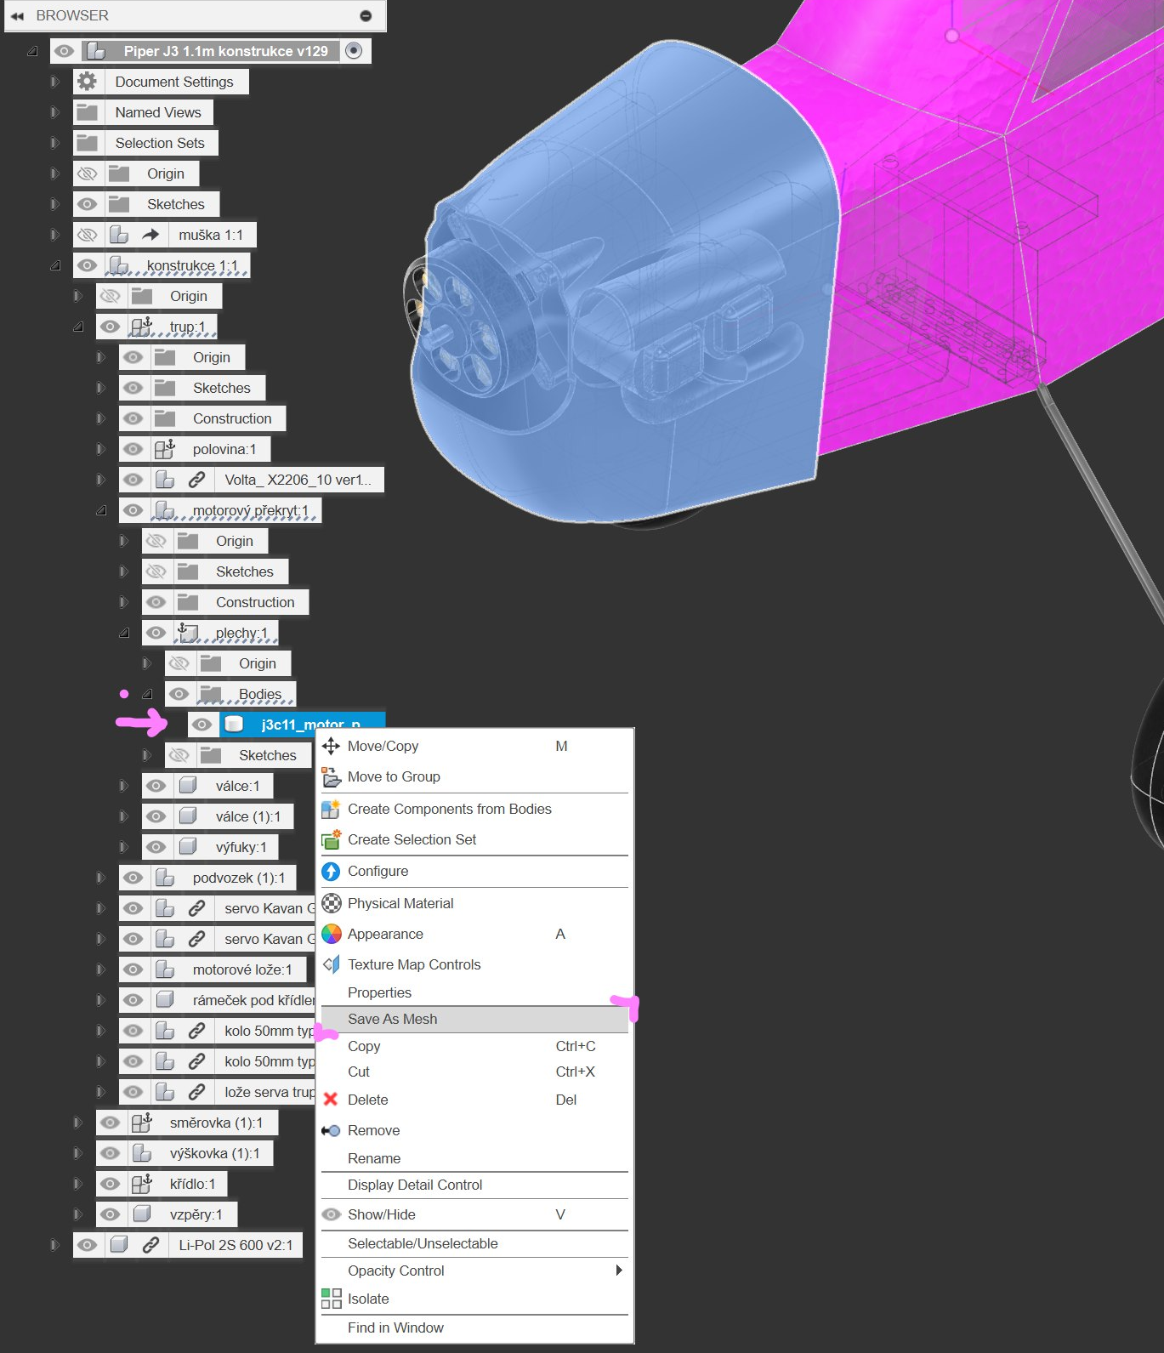Click the Isolate grid icon
The width and height of the screenshot is (1164, 1353).
click(331, 1299)
